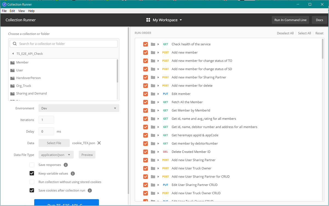
Task: Open the Environment dropdown set to Dev
Action: (x=79, y=108)
